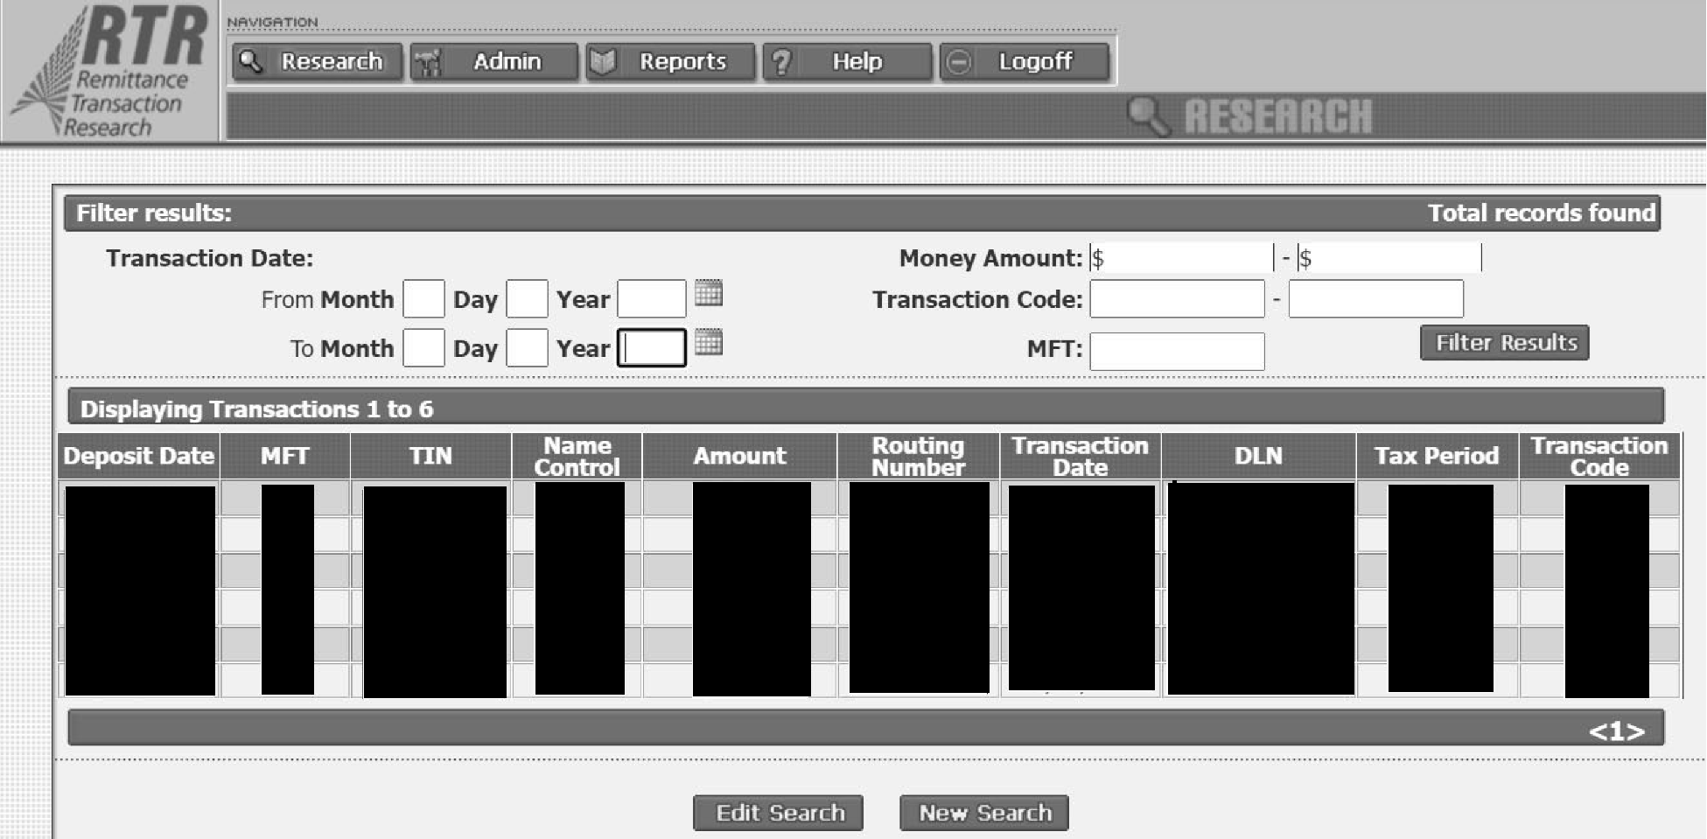Click the Transaction Code starting range field

(x=1177, y=299)
